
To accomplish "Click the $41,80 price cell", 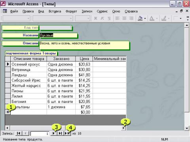I will pos(84,75).
